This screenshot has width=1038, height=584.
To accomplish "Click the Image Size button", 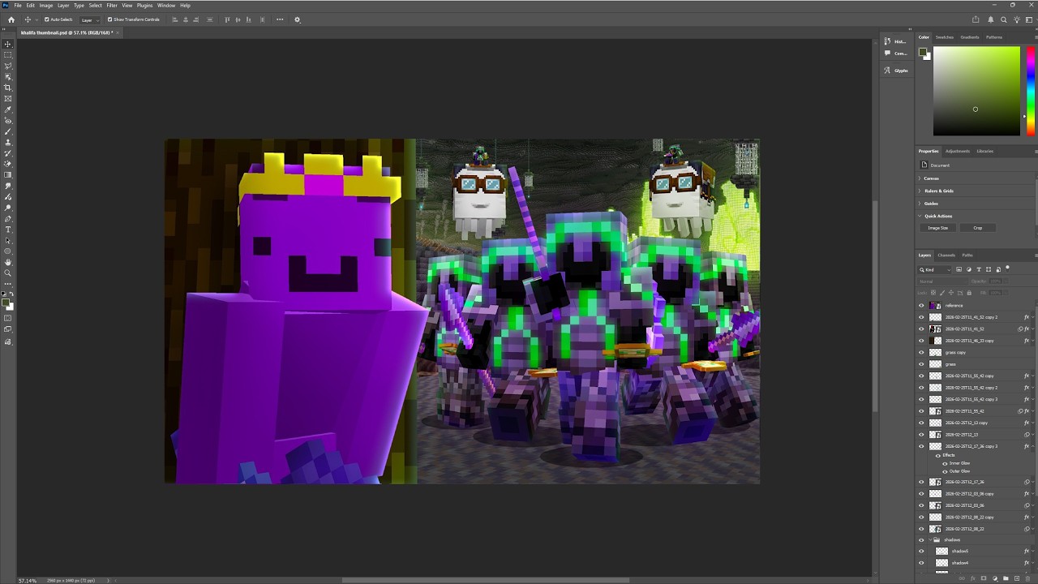I will [938, 228].
